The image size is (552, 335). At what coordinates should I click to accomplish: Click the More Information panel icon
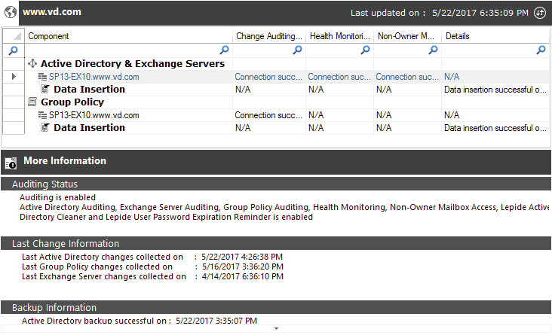pos(11,163)
